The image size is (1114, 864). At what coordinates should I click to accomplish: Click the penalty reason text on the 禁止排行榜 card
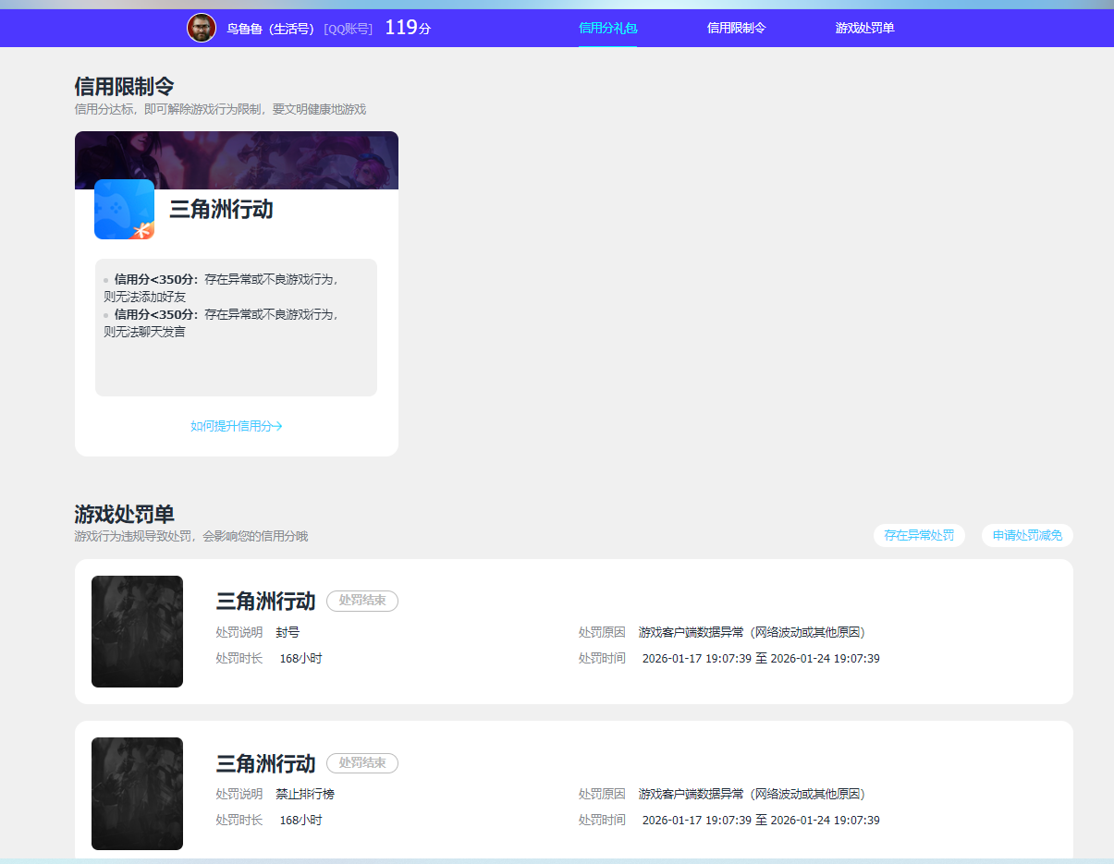click(752, 795)
